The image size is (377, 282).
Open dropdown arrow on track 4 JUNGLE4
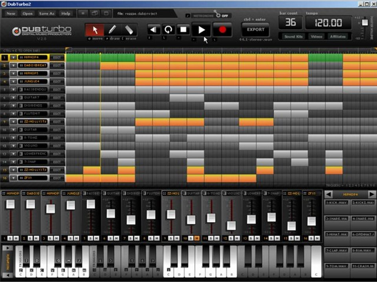click(13, 81)
